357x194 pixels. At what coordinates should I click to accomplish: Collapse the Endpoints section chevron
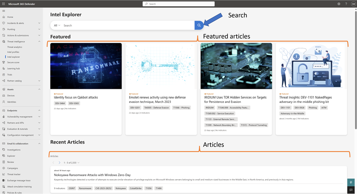click(x=39, y=110)
